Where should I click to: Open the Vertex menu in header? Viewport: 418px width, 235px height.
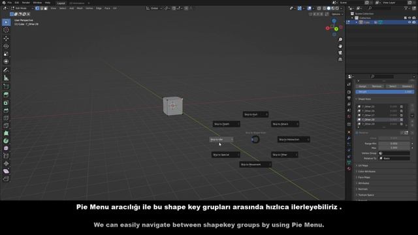89,8
